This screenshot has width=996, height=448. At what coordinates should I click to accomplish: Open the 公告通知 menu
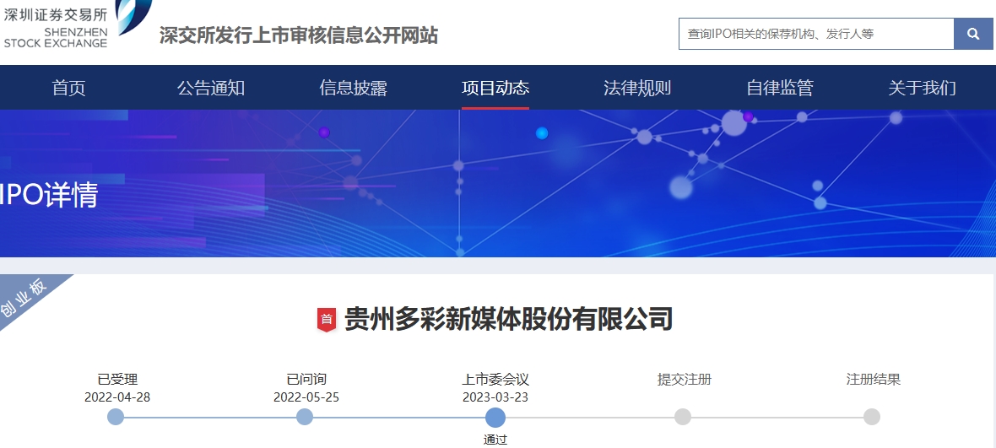[x=211, y=88]
